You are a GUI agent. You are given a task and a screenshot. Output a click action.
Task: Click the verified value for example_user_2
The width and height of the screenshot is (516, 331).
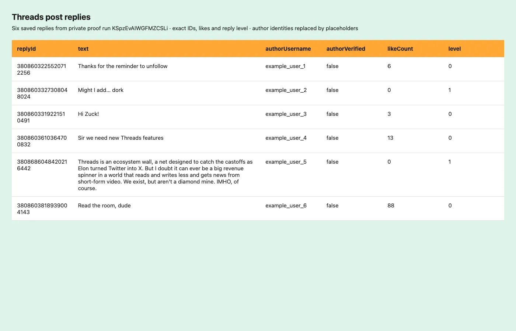(332, 90)
